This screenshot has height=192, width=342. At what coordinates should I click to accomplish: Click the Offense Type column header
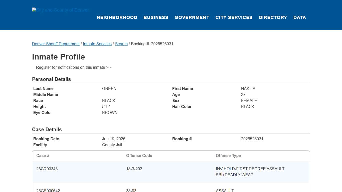click(228, 155)
